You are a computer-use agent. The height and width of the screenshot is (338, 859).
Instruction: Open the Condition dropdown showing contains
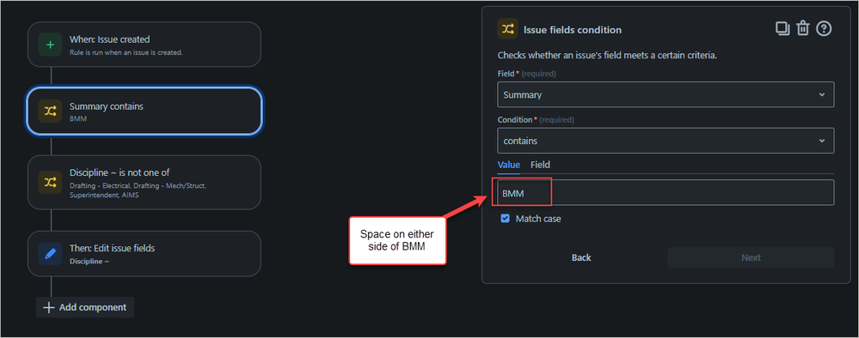pos(666,141)
